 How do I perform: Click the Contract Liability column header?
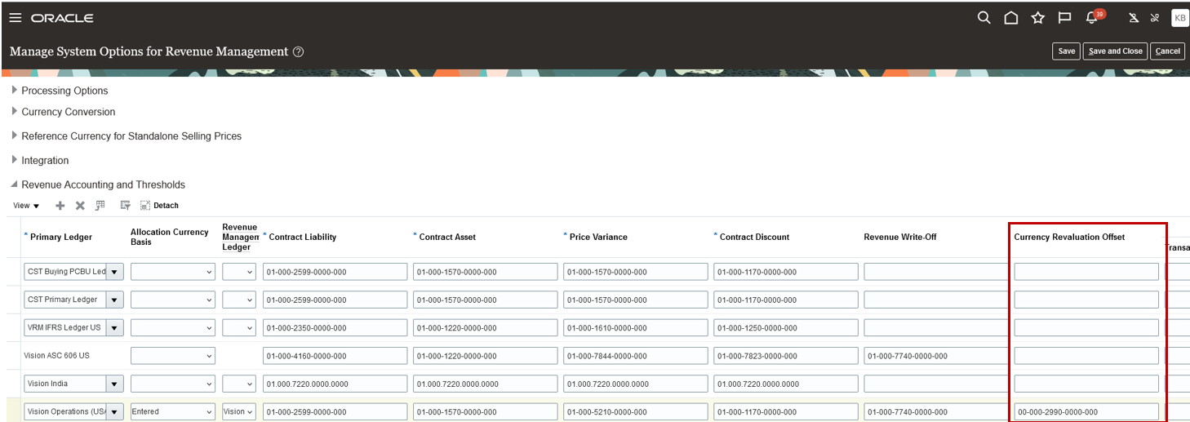click(x=303, y=237)
